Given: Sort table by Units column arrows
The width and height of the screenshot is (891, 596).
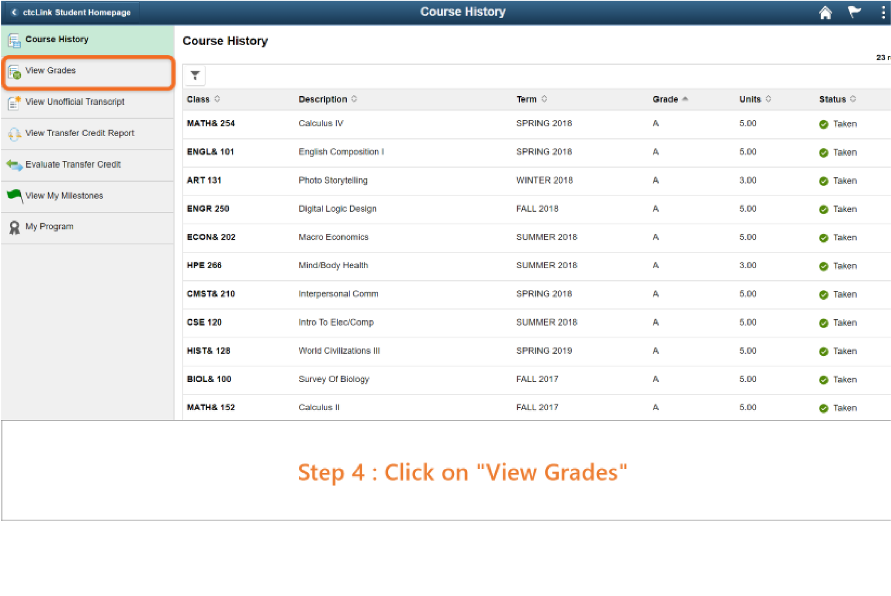Looking at the screenshot, I should (769, 99).
